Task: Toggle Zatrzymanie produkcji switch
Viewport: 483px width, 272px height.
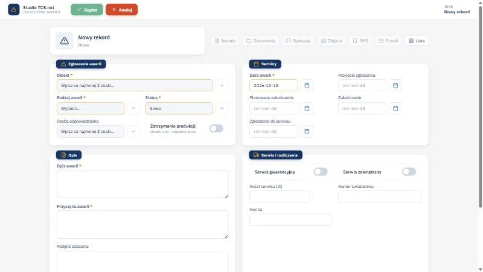Action: pos(216,128)
